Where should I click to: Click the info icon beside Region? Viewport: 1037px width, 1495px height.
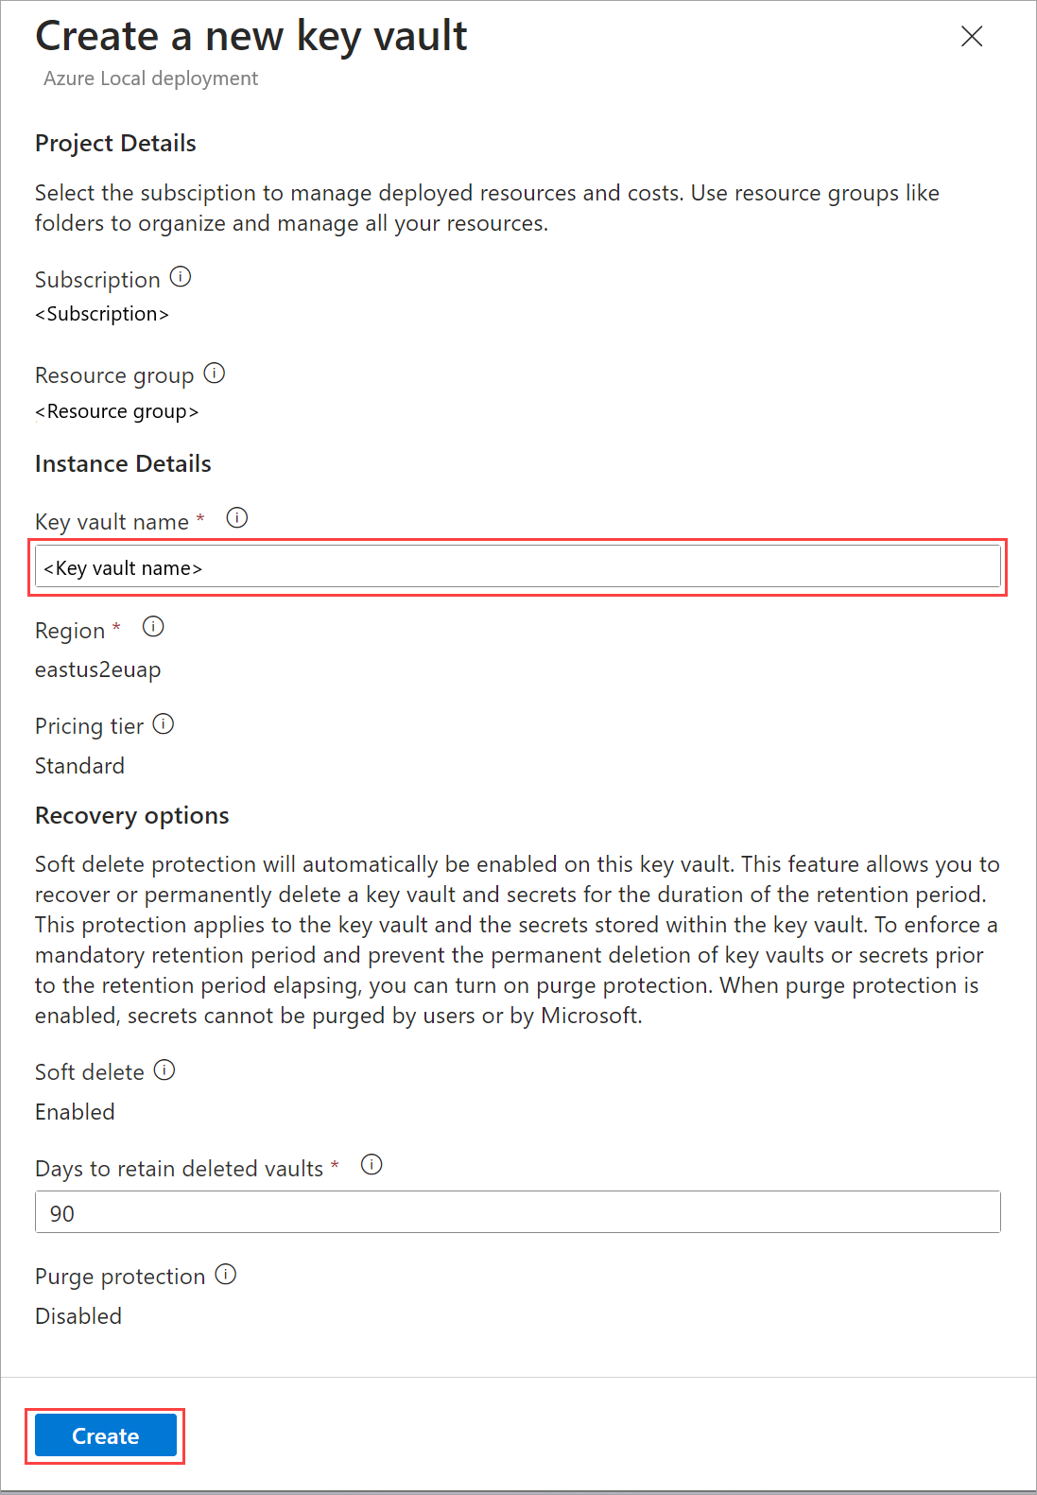point(153,627)
